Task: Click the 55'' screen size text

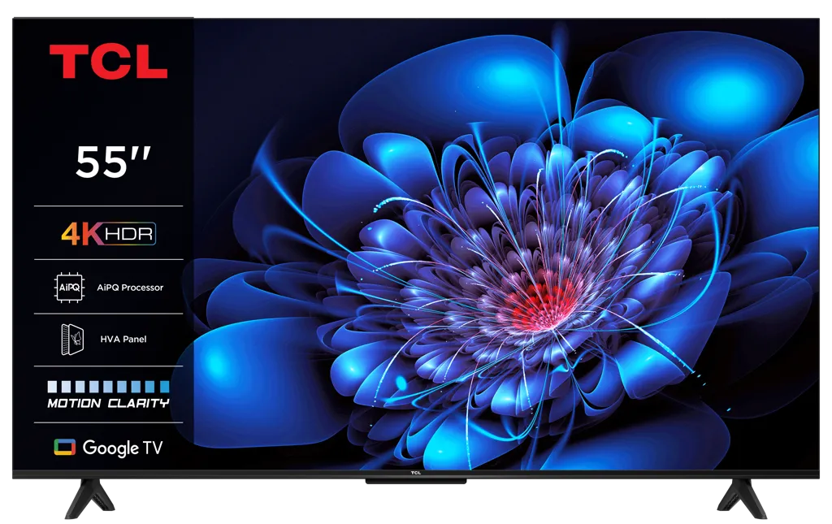Action: click(x=113, y=162)
